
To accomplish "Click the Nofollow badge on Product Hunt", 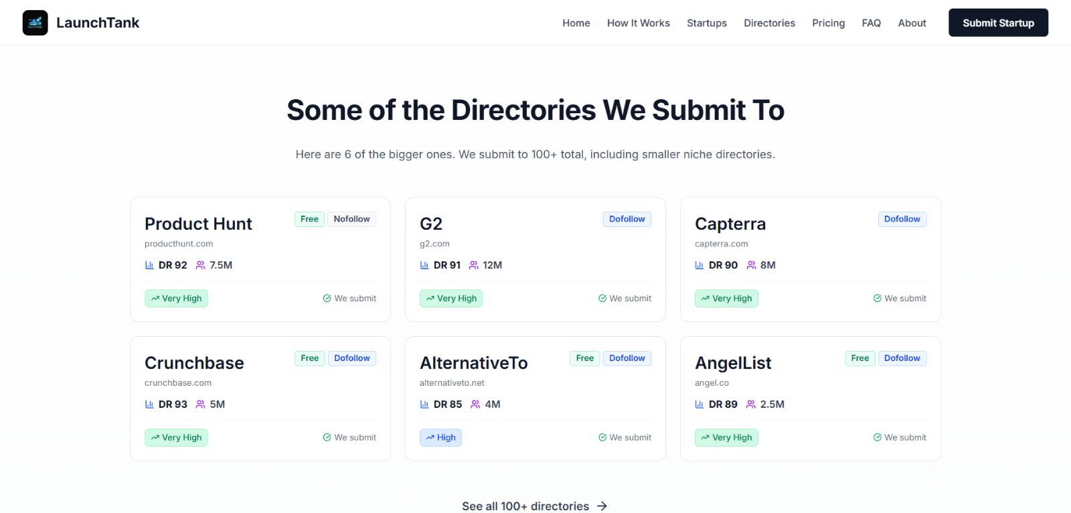I will coord(351,219).
